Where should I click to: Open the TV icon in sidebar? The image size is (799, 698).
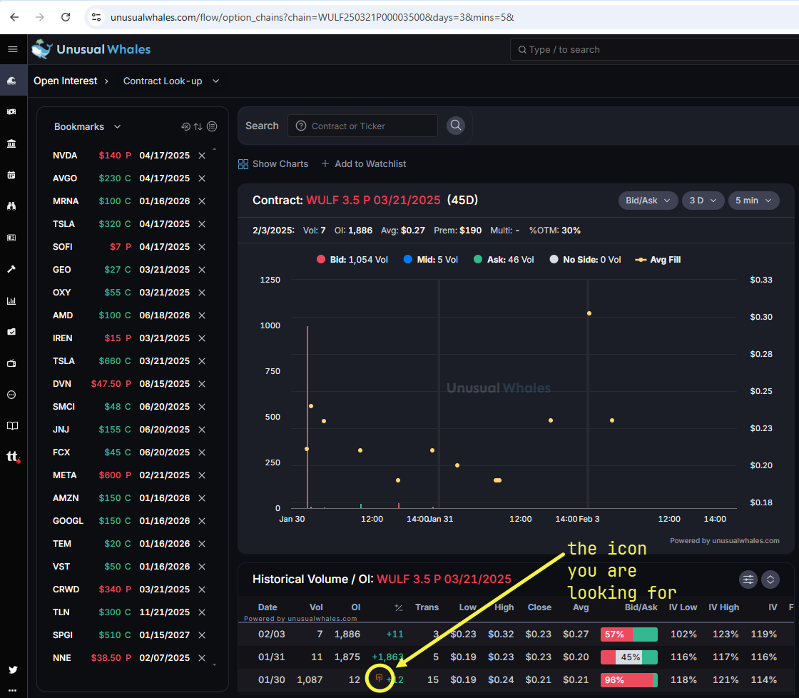pos(11,363)
